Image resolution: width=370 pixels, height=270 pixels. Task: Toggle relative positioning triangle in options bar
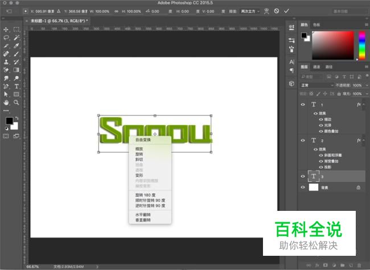coord(59,11)
